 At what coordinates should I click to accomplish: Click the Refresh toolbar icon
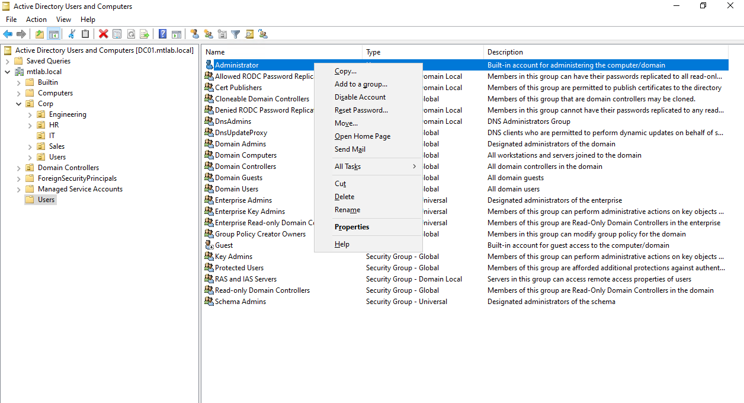pyautogui.click(x=130, y=34)
